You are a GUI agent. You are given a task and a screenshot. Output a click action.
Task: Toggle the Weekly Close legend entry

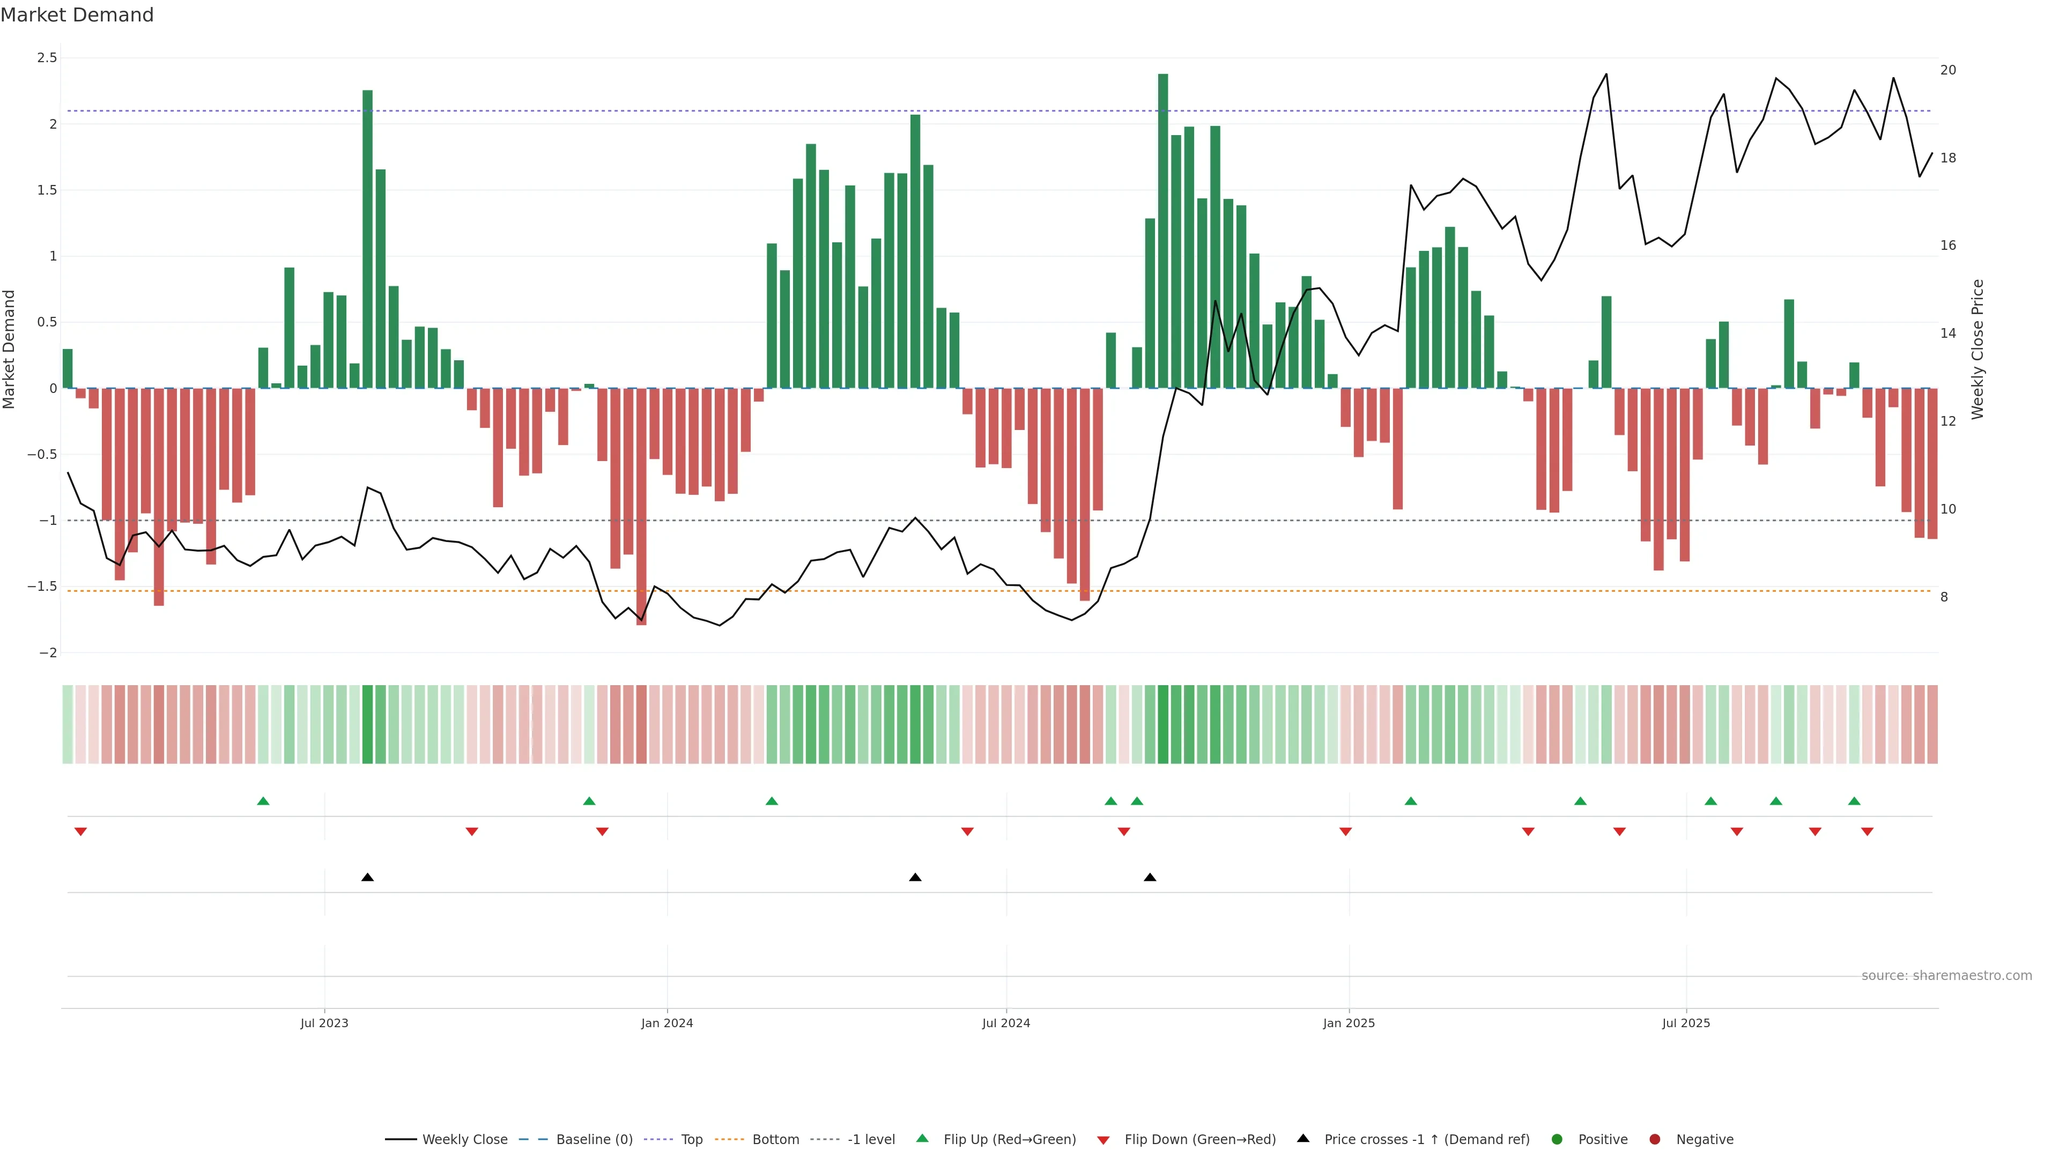(x=464, y=1140)
